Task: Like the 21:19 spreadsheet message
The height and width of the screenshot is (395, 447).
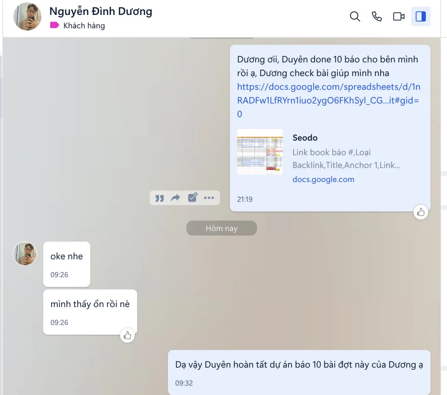Action: click(421, 212)
